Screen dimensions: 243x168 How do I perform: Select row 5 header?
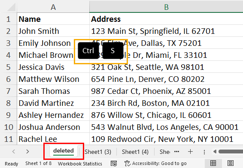[8, 67]
